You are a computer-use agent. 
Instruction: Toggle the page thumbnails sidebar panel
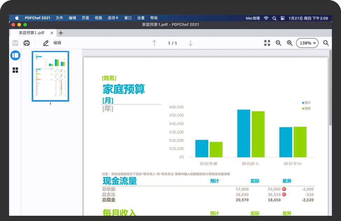pyautogui.click(x=15, y=55)
